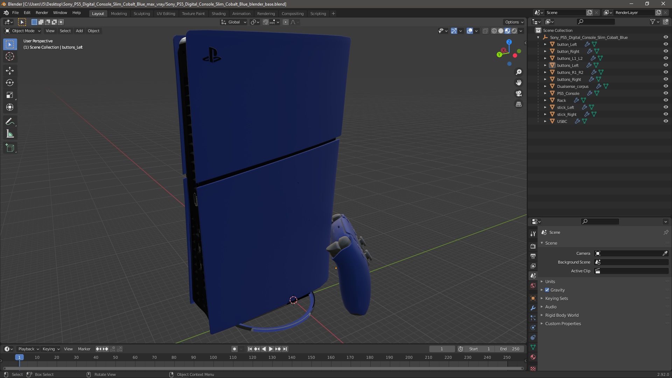Open the Object Mode dropdown

(x=23, y=31)
